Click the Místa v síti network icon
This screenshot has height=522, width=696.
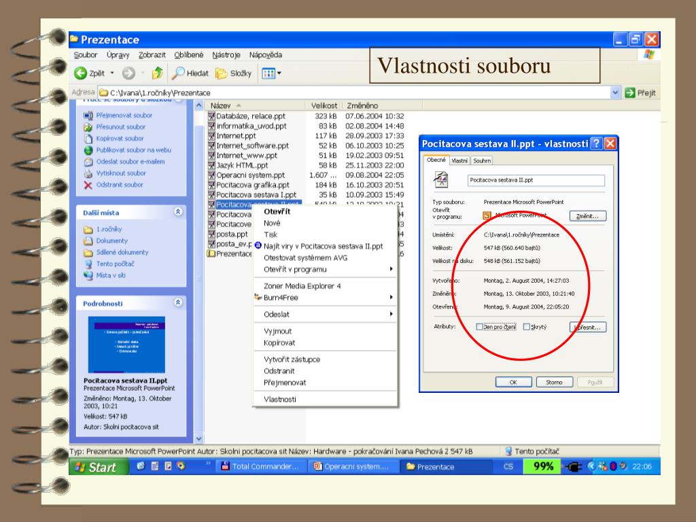[x=88, y=276]
